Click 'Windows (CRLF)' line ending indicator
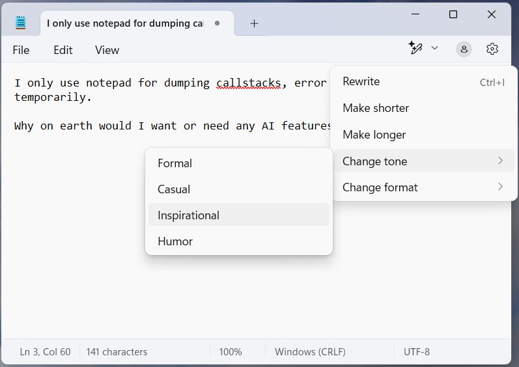The height and width of the screenshot is (367, 519). [310, 352]
